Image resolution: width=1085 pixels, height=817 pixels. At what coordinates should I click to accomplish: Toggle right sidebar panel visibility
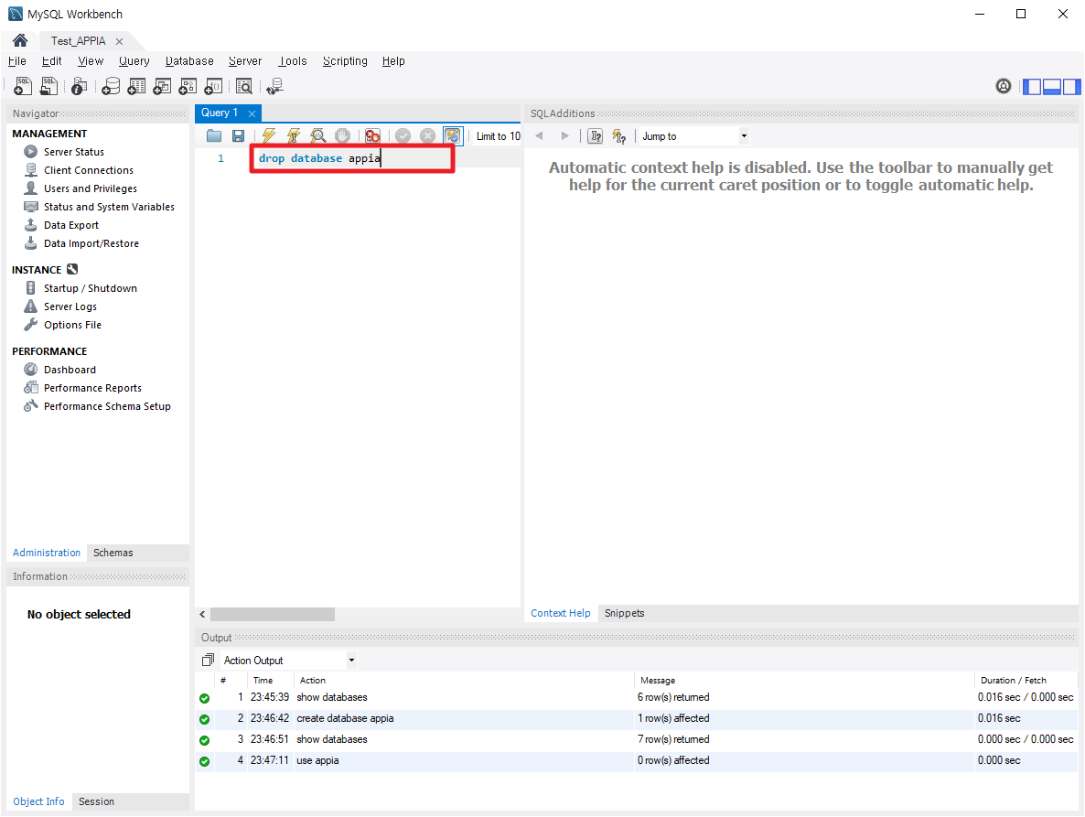coord(1071,87)
